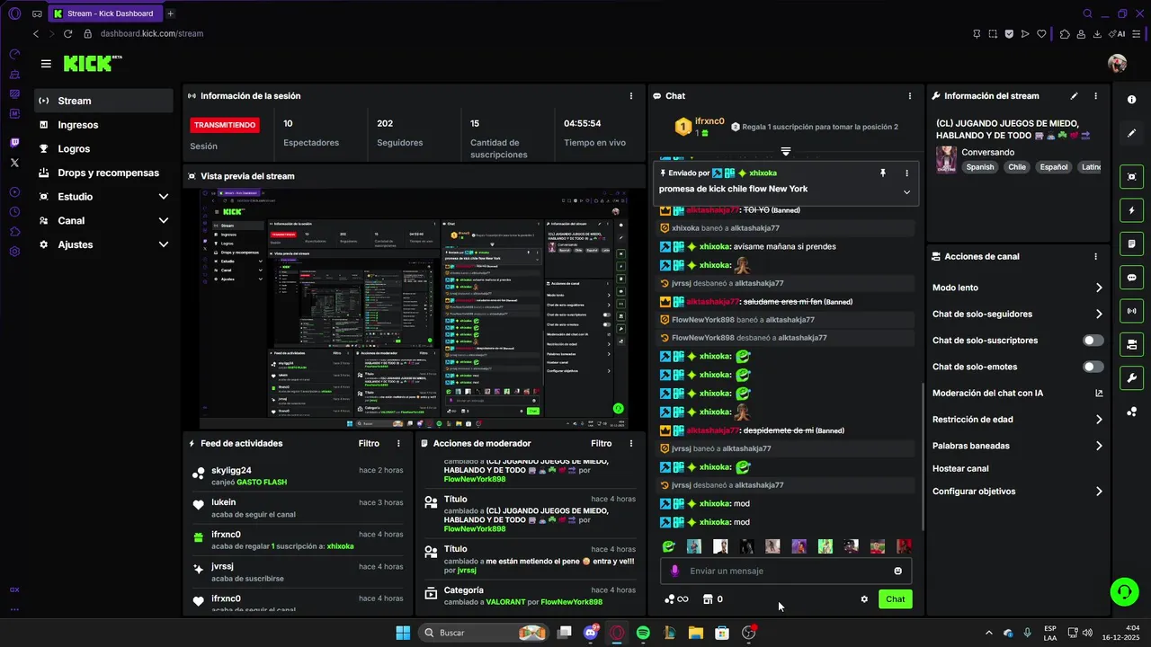Open channel points icon with infinity
Screen dimensions: 1151x647
pos(675,599)
